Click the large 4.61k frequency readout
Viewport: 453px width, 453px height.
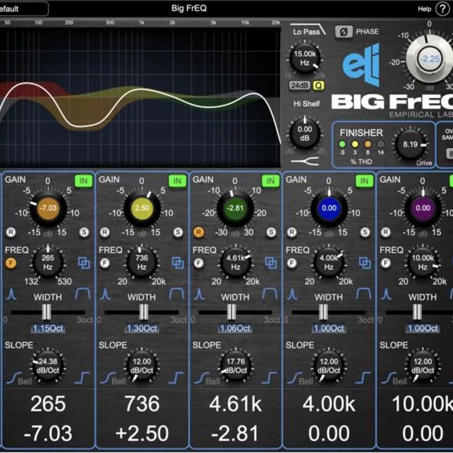click(x=235, y=404)
